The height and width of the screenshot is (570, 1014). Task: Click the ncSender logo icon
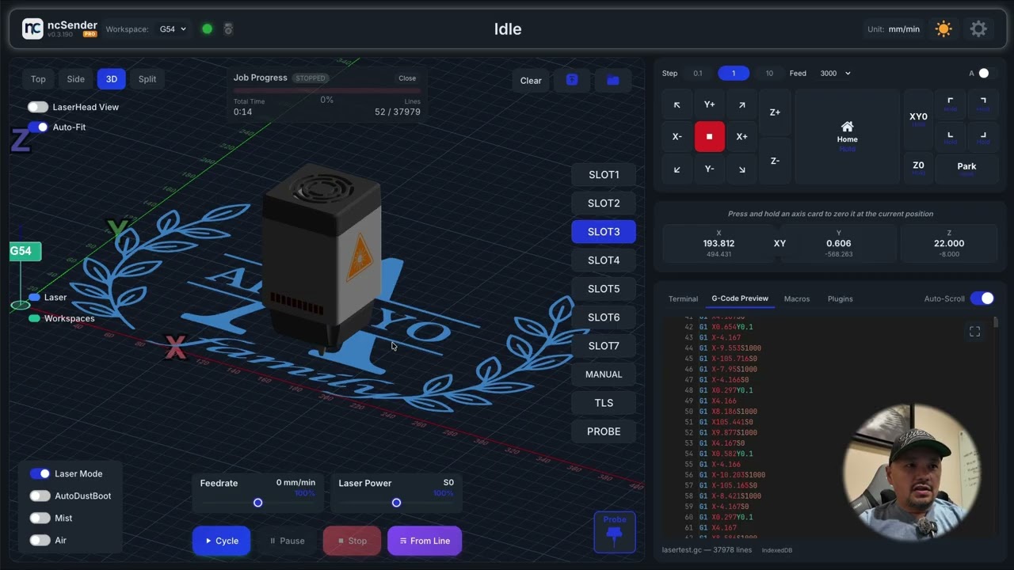tap(32, 29)
